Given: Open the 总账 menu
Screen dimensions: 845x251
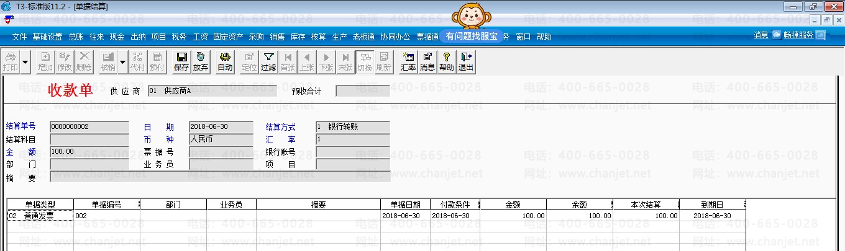Looking at the screenshot, I should [x=76, y=37].
